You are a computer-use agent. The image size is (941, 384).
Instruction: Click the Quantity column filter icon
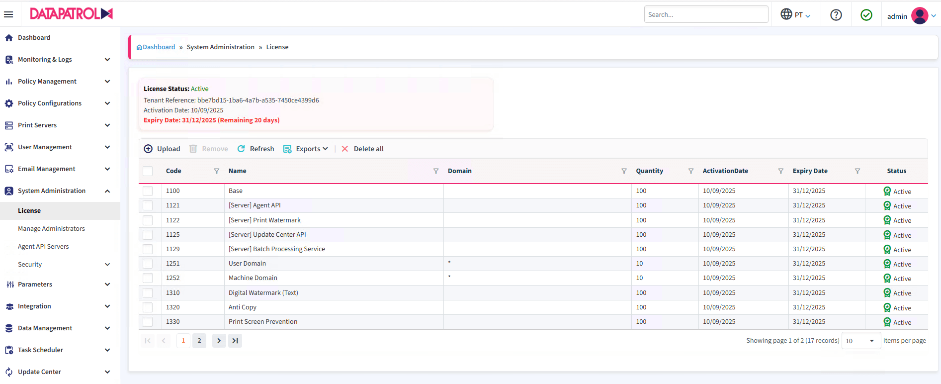tap(690, 171)
